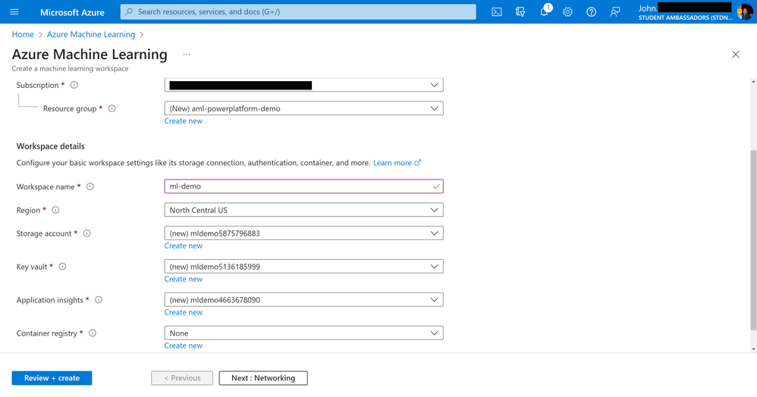Click info icon next to Key vault
The image size is (757, 397).
click(62, 267)
